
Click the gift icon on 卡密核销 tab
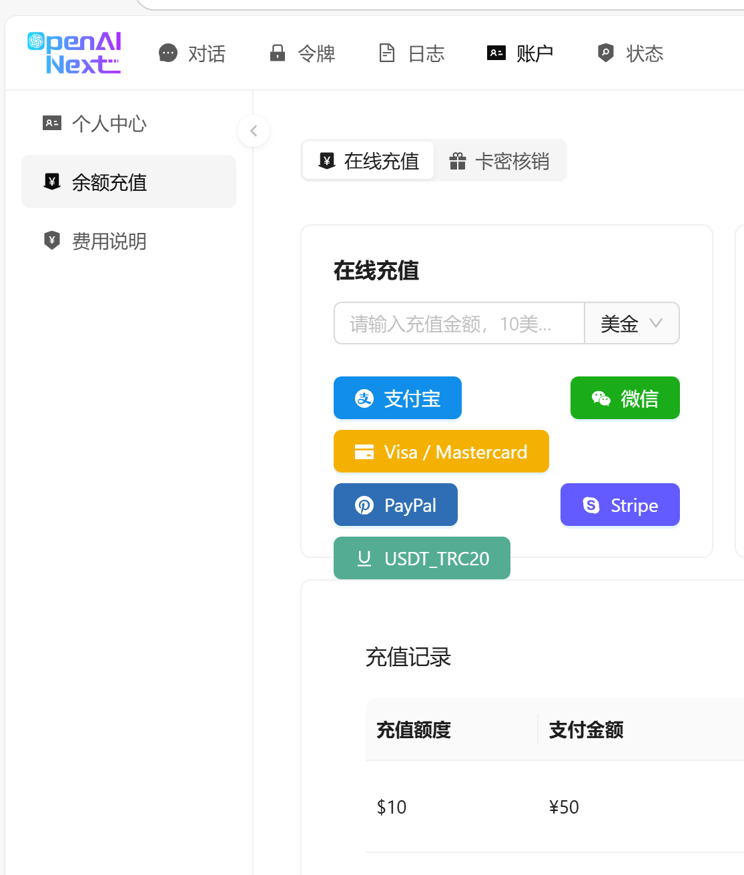pyautogui.click(x=458, y=161)
